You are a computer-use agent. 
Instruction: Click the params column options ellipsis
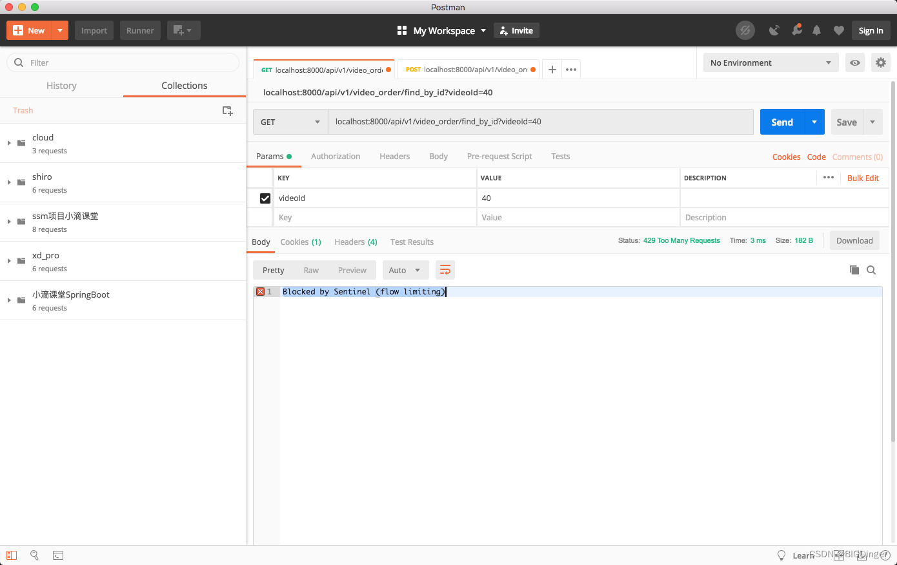pyautogui.click(x=829, y=177)
